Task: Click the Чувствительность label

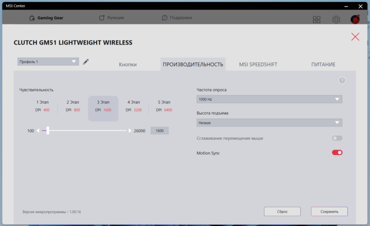Action: tap(37, 90)
